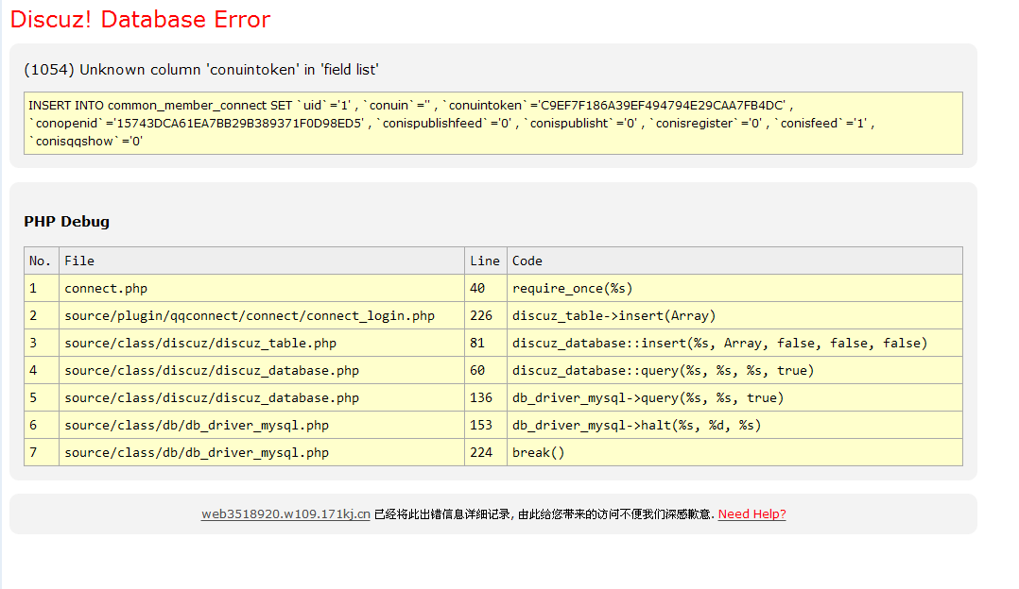Viewport: 1019px width, 589px height.
Task: Select the connect.php file cell in row 1
Action: 106,288
